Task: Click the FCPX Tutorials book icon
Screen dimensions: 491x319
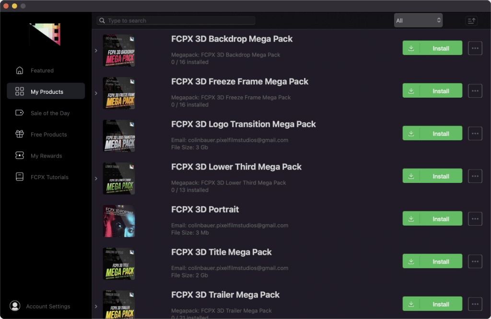Action: [19, 177]
